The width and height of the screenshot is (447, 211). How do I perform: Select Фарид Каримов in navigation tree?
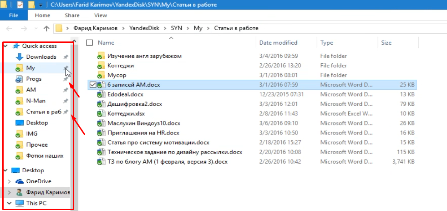(48, 192)
